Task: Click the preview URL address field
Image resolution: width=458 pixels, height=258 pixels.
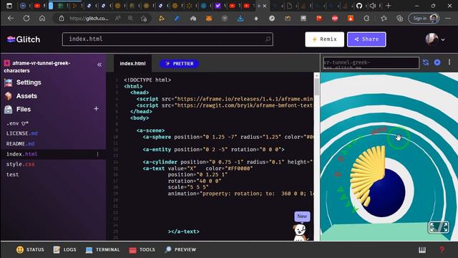Action: (x=371, y=63)
